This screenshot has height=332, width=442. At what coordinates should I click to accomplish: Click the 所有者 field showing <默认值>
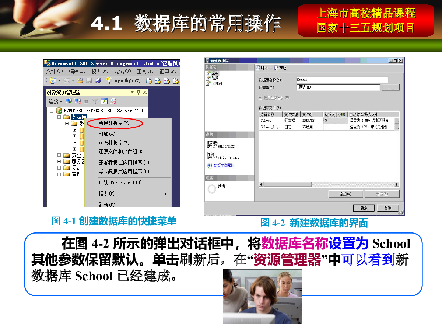coord(338,87)
